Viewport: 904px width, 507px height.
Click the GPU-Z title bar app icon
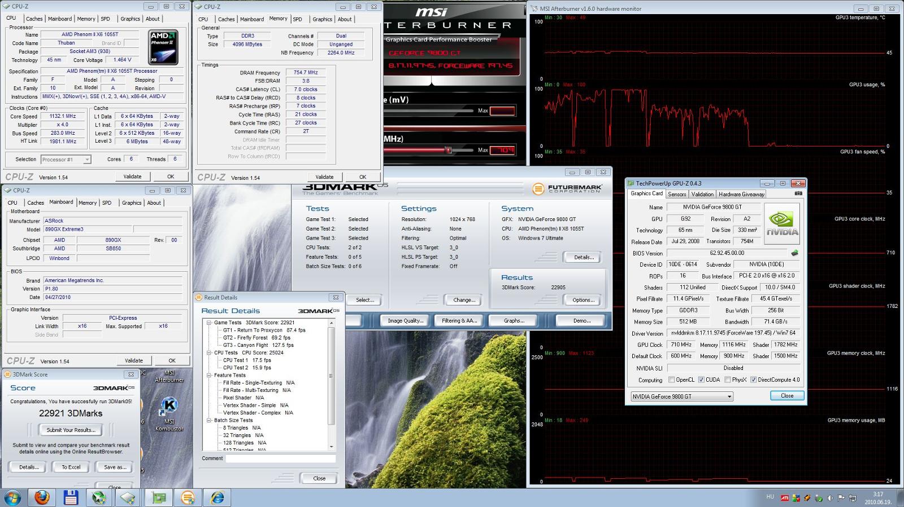click(631, 183)
